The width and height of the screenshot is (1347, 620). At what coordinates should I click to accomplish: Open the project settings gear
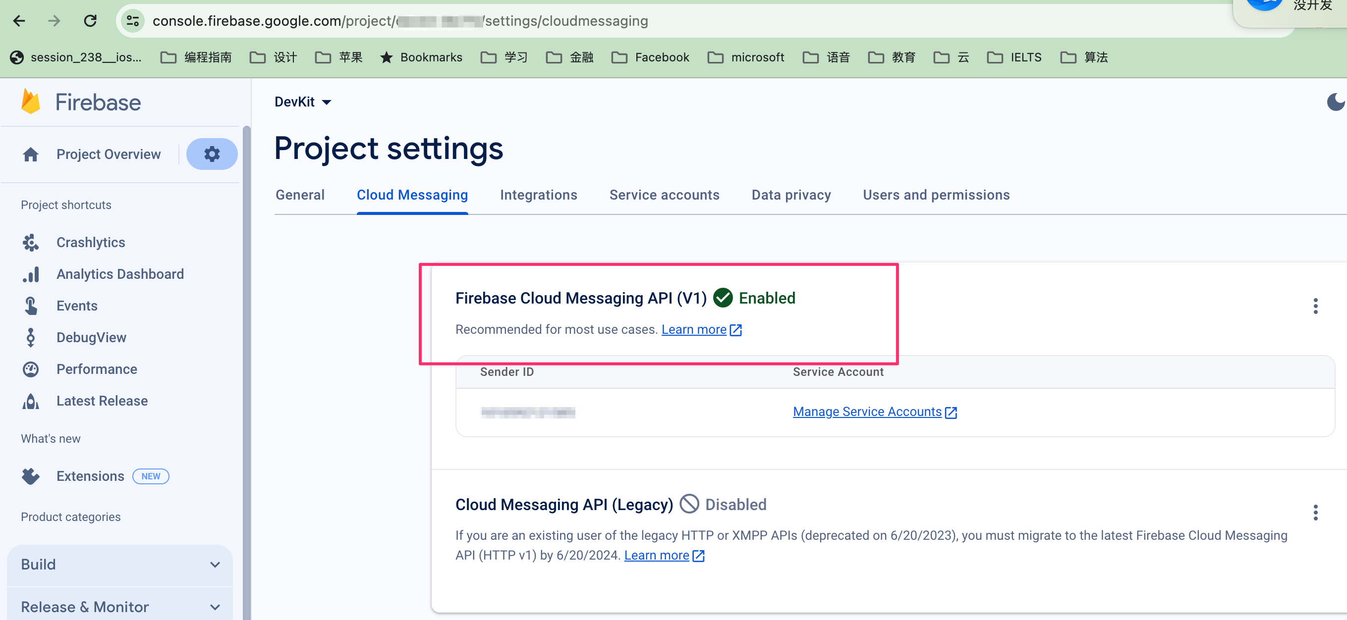[x=212, y=154]
